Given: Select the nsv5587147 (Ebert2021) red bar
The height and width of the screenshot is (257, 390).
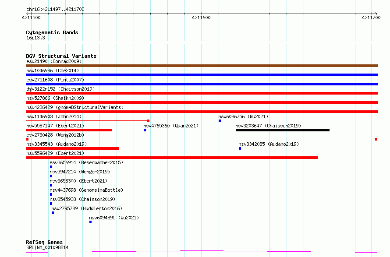Looking at the screenshot, I should pos(69,130).
